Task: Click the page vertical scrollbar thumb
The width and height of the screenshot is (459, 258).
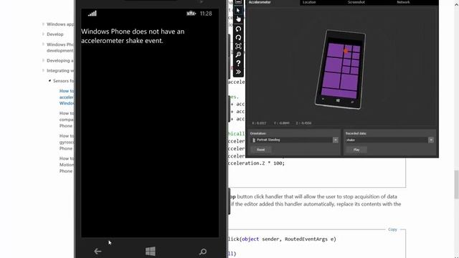Action: pos(456,184)
